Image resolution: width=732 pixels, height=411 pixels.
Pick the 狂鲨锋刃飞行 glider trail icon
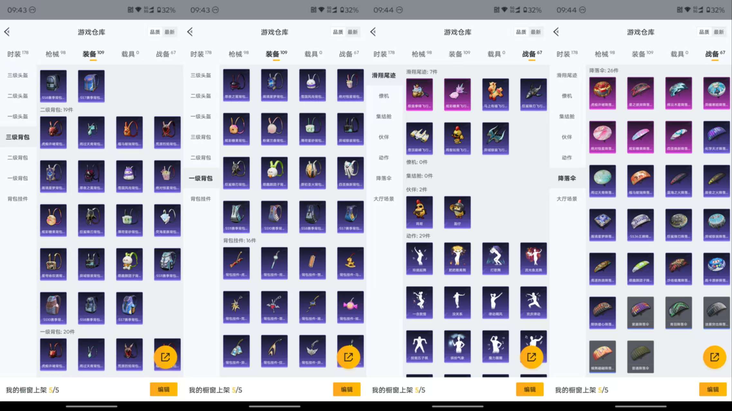pos(533,94)
